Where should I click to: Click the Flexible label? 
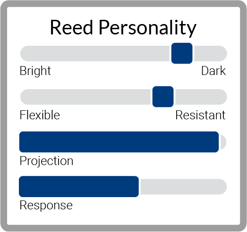click(40, 115)
